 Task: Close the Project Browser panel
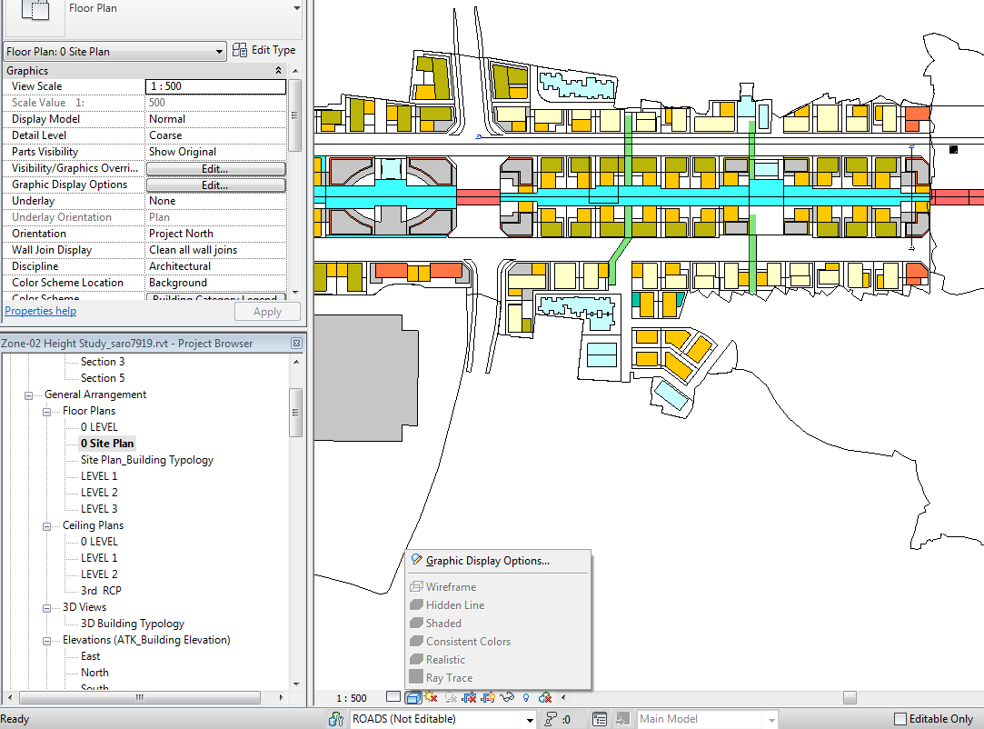coord(297,344)
